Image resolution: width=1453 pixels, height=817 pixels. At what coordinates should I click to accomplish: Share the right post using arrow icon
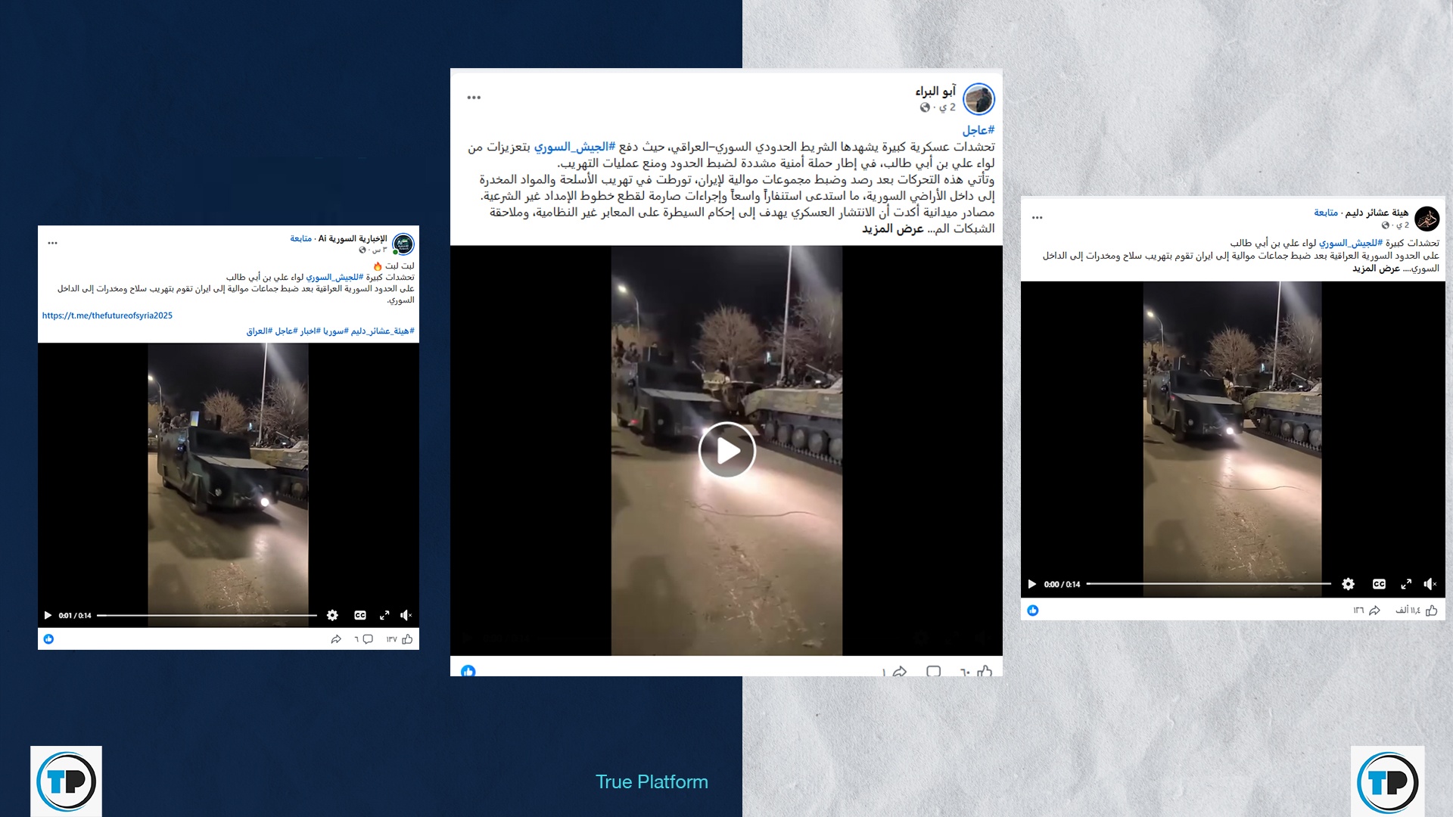point(1374,610)
